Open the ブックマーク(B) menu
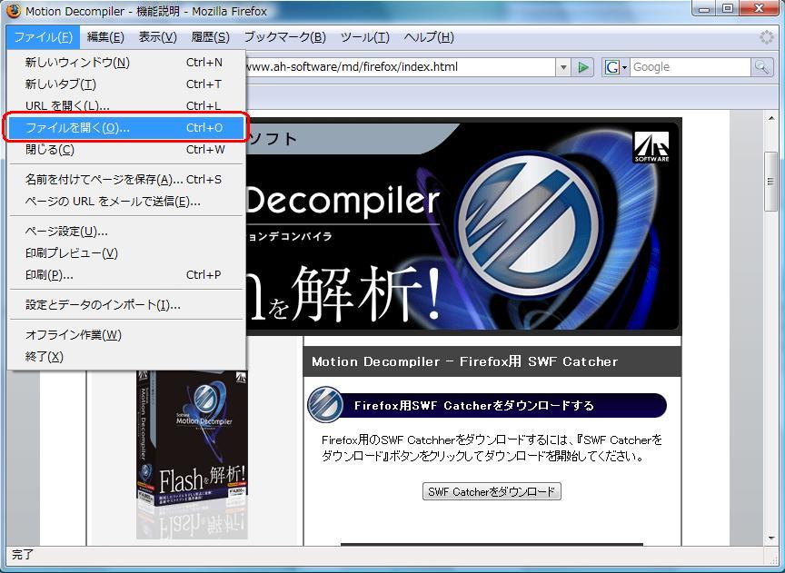This screenshot has height=573, width=785. pyautogui.click(x=285, y=37)
